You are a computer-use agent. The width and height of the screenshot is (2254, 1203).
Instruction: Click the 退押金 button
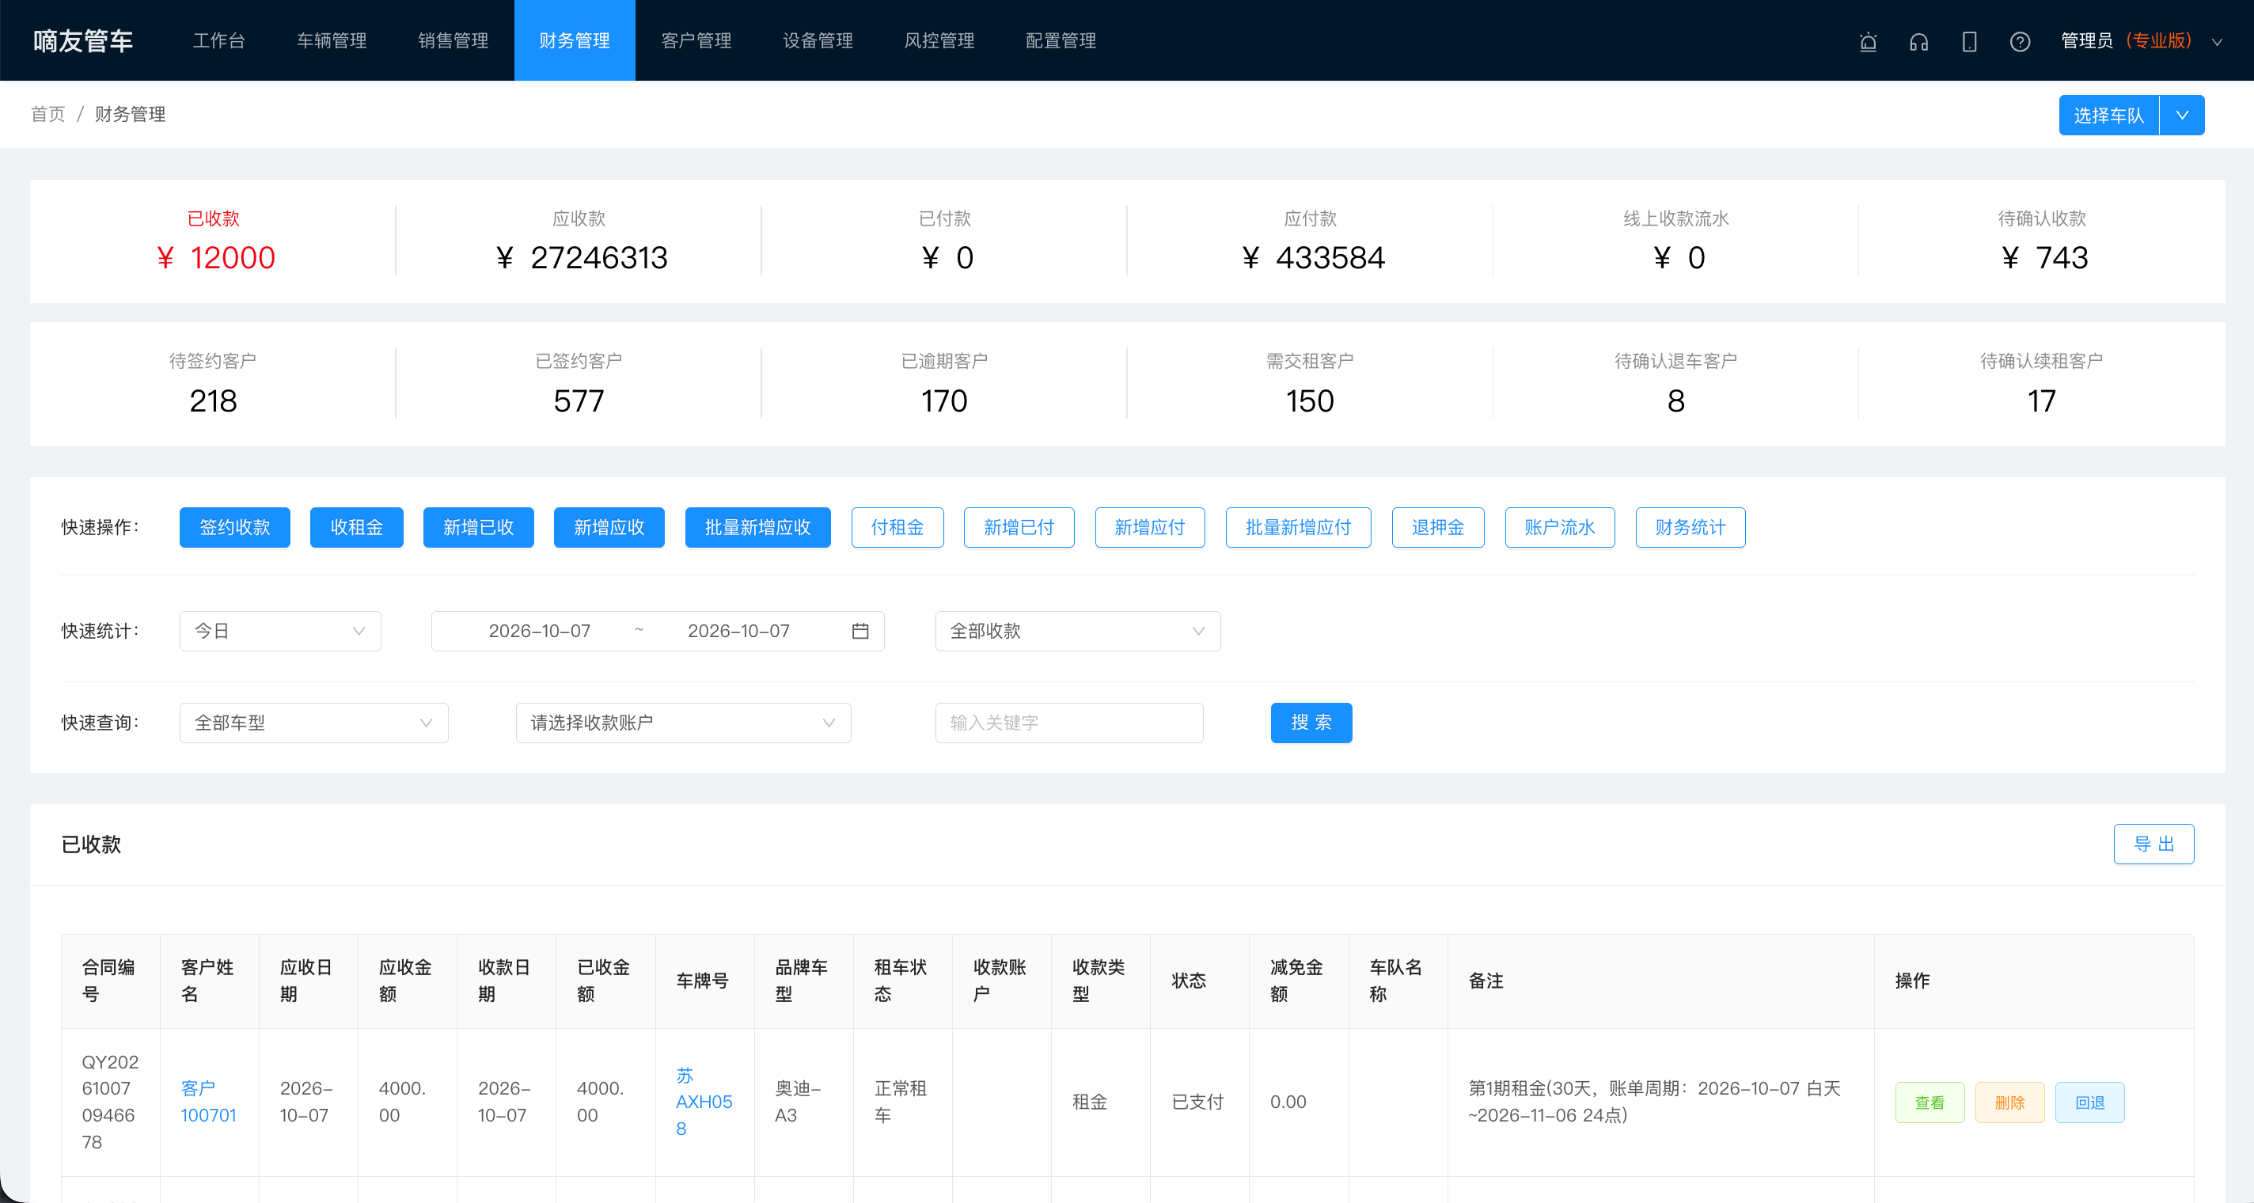(x=1437, y=528)
